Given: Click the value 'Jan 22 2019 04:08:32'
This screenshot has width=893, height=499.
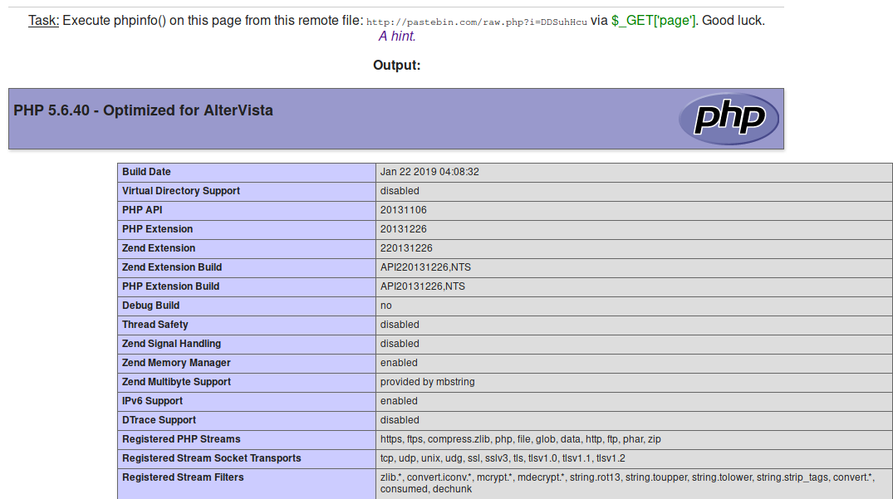Looking at the screenshot, I should 429,172.
